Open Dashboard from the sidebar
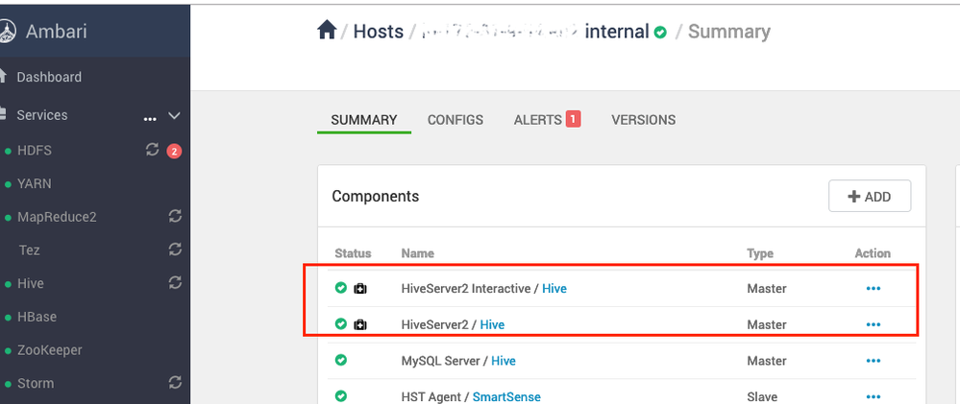Viewport: 960px width, 404px height. (48, 77)
